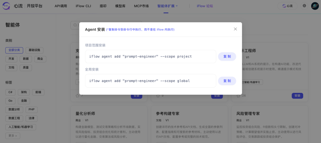The width and height of the screenshot is (321, 143).
Task: Copy the project scope install command
Action: (227, 57)
